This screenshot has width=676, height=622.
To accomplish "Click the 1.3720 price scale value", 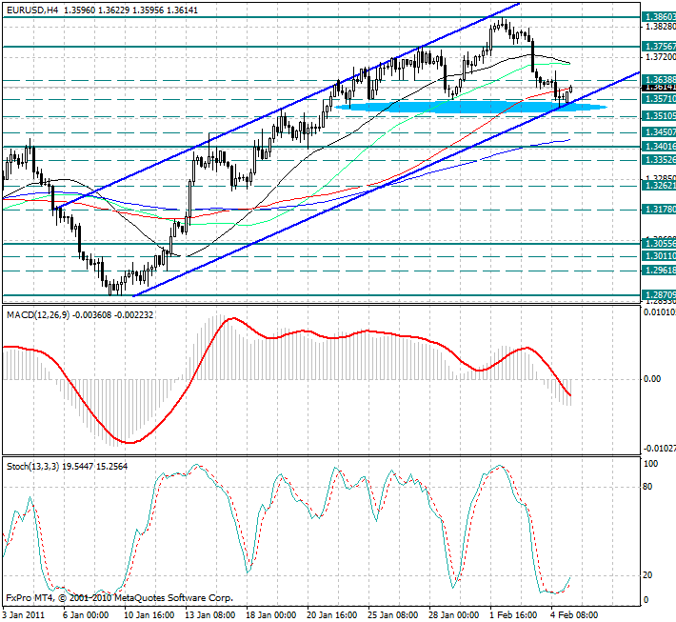I will click(660, 57).
